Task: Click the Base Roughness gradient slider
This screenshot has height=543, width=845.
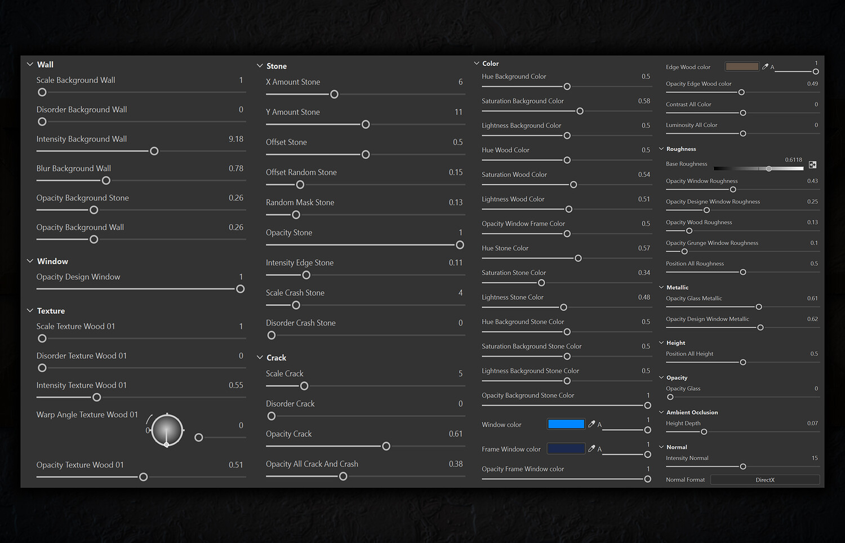Action: [x=758, y=168]
